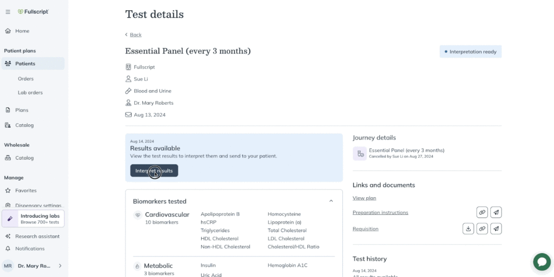Click the Notifications bell icon

[8, 249]
